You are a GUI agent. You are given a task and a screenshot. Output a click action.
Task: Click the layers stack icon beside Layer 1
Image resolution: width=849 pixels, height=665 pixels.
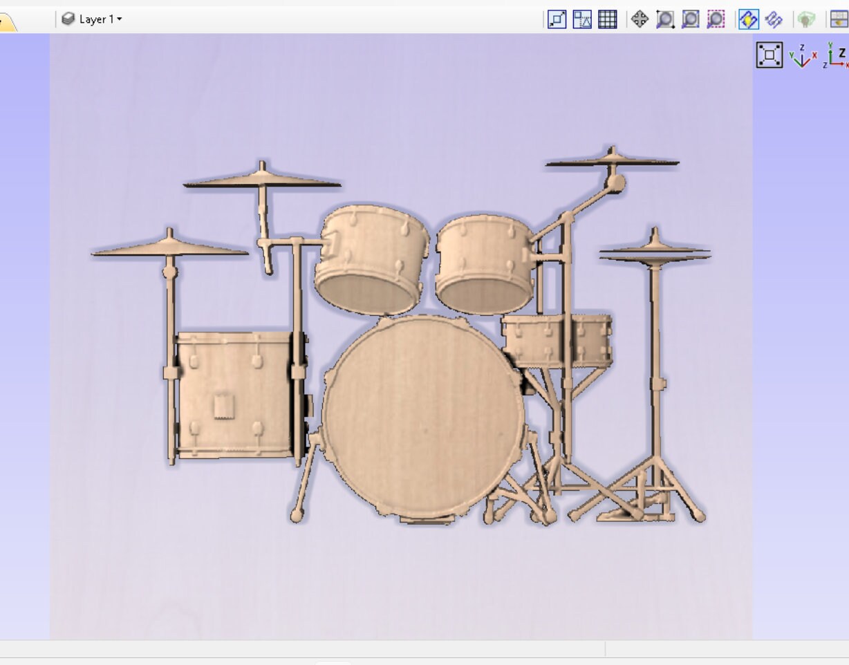pos(68,19)
